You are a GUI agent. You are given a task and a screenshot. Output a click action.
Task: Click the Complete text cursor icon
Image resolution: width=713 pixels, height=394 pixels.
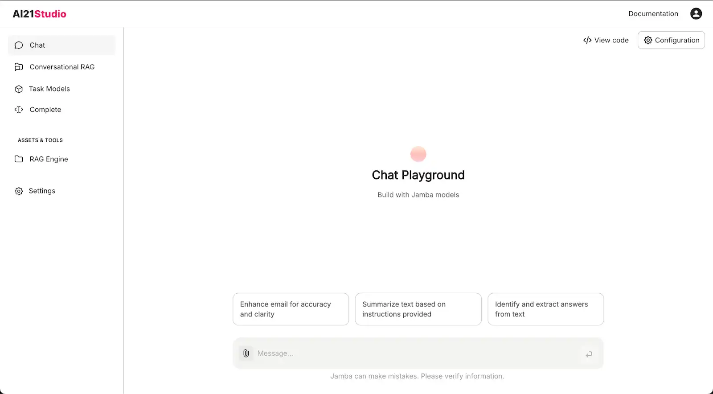click(x=19, y=110)
